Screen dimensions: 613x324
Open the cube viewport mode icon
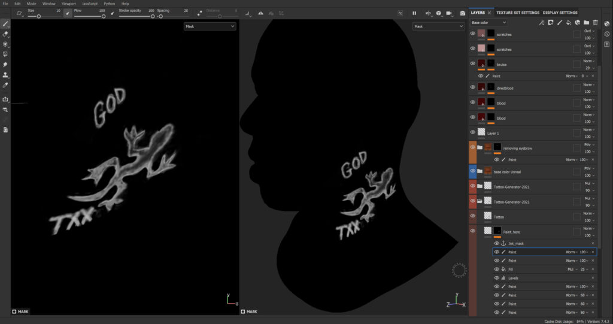pyautogui.click(x=439, y=13)
